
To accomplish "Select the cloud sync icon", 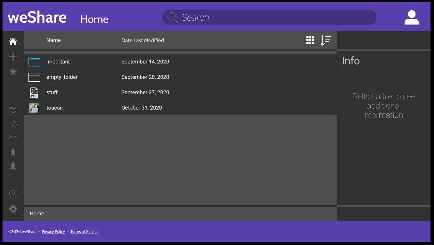I will coord(13,138).
